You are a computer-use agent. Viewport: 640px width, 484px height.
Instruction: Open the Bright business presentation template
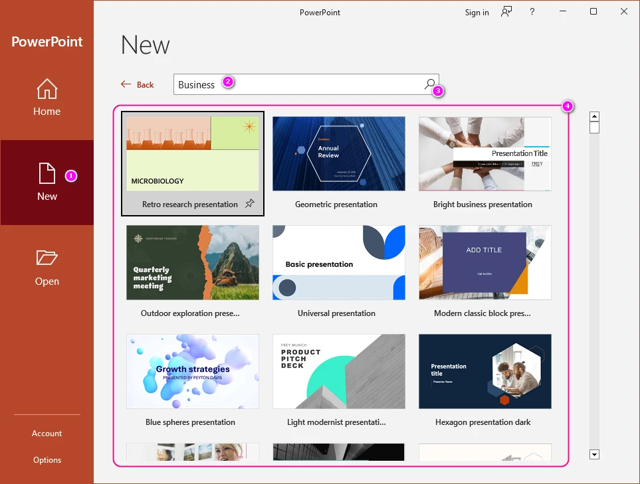pyautogui.click(x=484, y=153)
